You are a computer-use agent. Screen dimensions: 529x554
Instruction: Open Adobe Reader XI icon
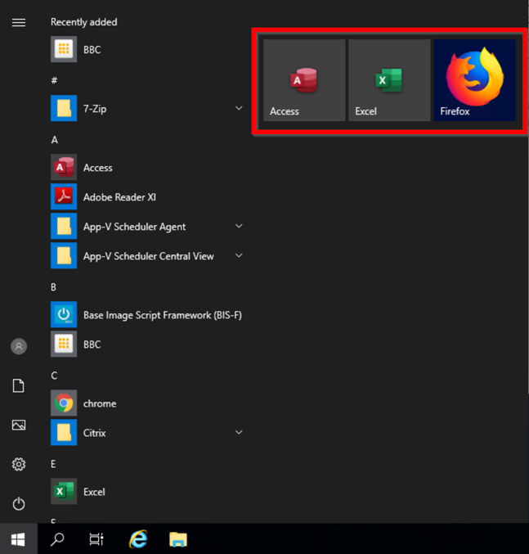point(64,196)
